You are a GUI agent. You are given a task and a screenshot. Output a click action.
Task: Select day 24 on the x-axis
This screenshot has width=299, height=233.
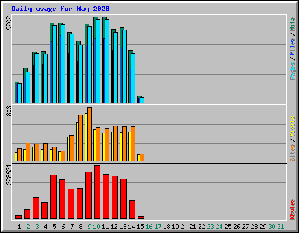pos(219,227)
